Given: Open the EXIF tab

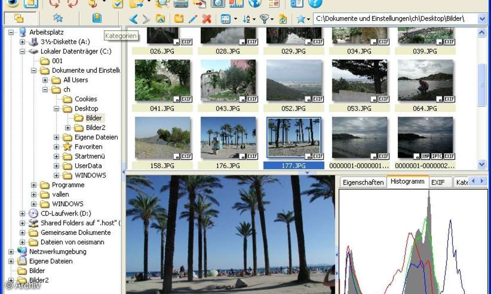Looking at the screenshot, I should pyautogui.click(x=438, y=183).
